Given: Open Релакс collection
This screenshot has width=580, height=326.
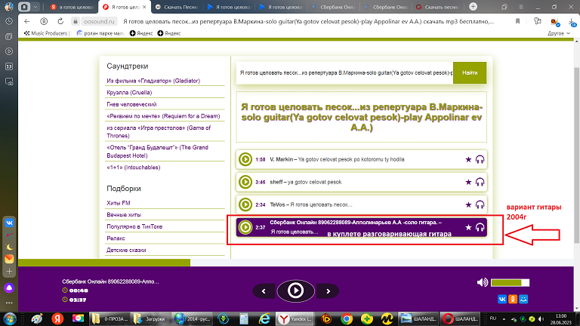Looking at the screenshot, I should [116, 238].
